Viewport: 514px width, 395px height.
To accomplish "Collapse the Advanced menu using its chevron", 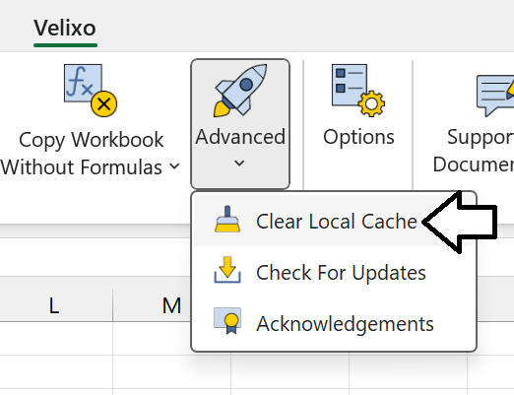I will point(239,163).
